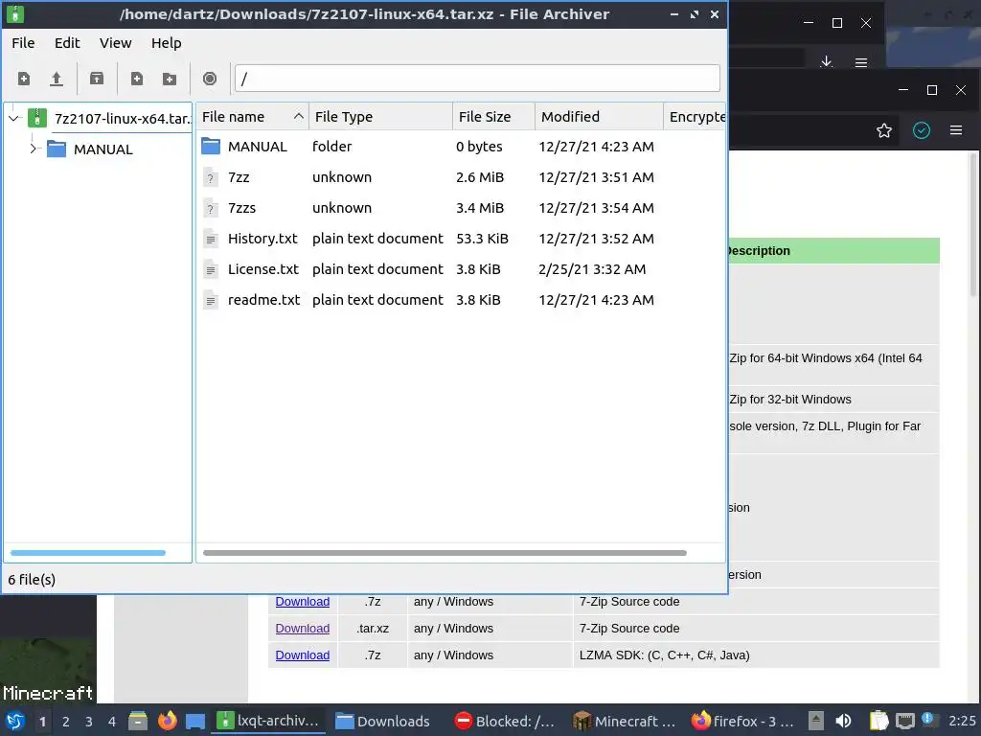
Task: Click the 6 file(s) status bar text
Action: pos(32,580)
